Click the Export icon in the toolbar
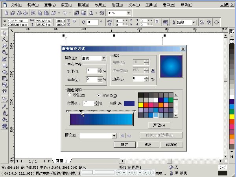Image resolution: width=236 pixels, height=177 pixels. (83, 13)
